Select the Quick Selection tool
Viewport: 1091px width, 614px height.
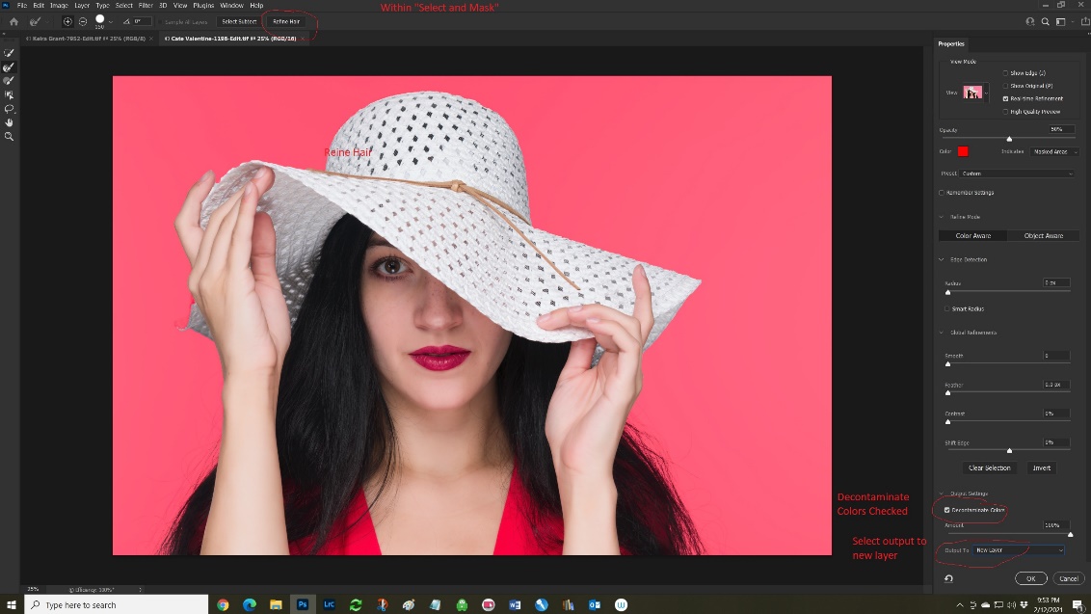pyautogui.click(x=9, y=53)
